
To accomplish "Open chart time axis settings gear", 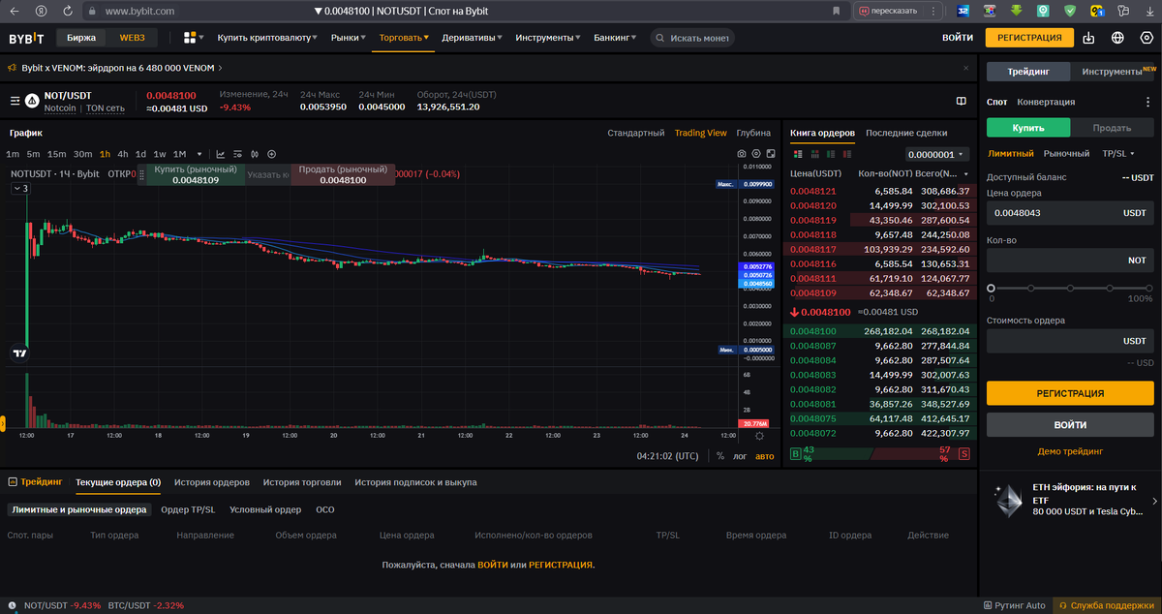I will tap(759, 437).
